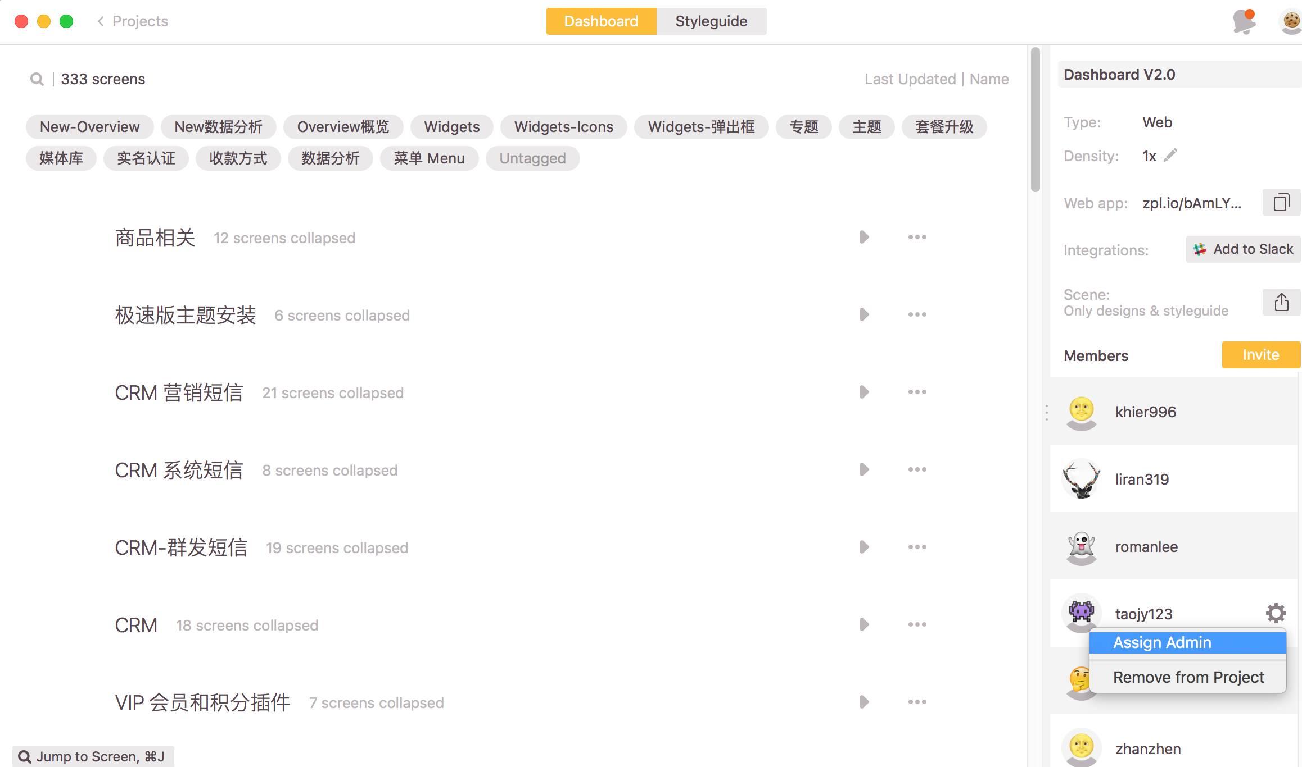Expand the 商品相关 section options with the ellipsis

pyautogui.click(x=917, y=237)
